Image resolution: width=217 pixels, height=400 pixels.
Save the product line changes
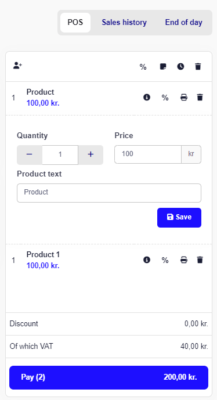click(179, 218)
